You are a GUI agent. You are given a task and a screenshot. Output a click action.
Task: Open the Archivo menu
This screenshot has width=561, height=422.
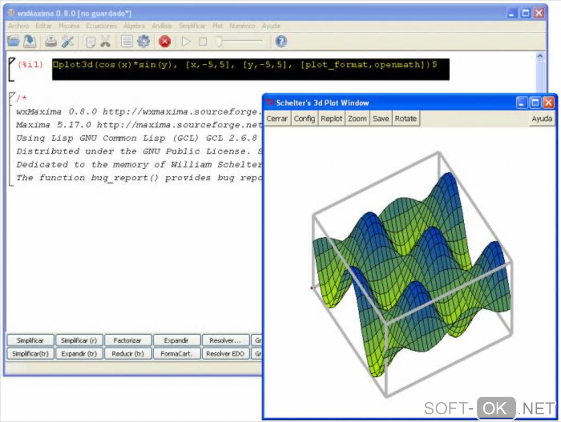(19, 26)
